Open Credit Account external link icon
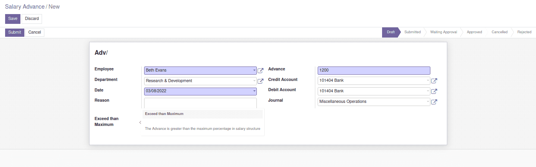Screen dimensions: 536x167 pyautogui.click(x=434, y=81)
